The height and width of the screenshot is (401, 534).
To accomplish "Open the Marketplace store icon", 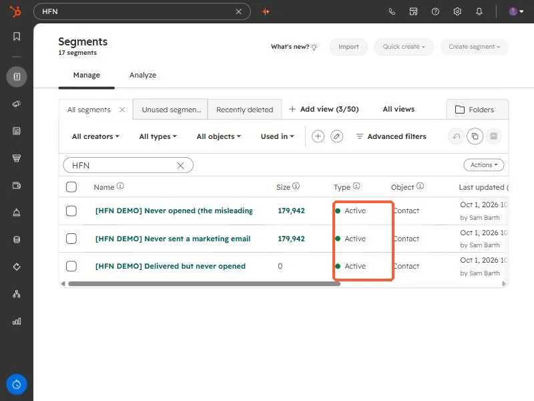I will 413,11.
